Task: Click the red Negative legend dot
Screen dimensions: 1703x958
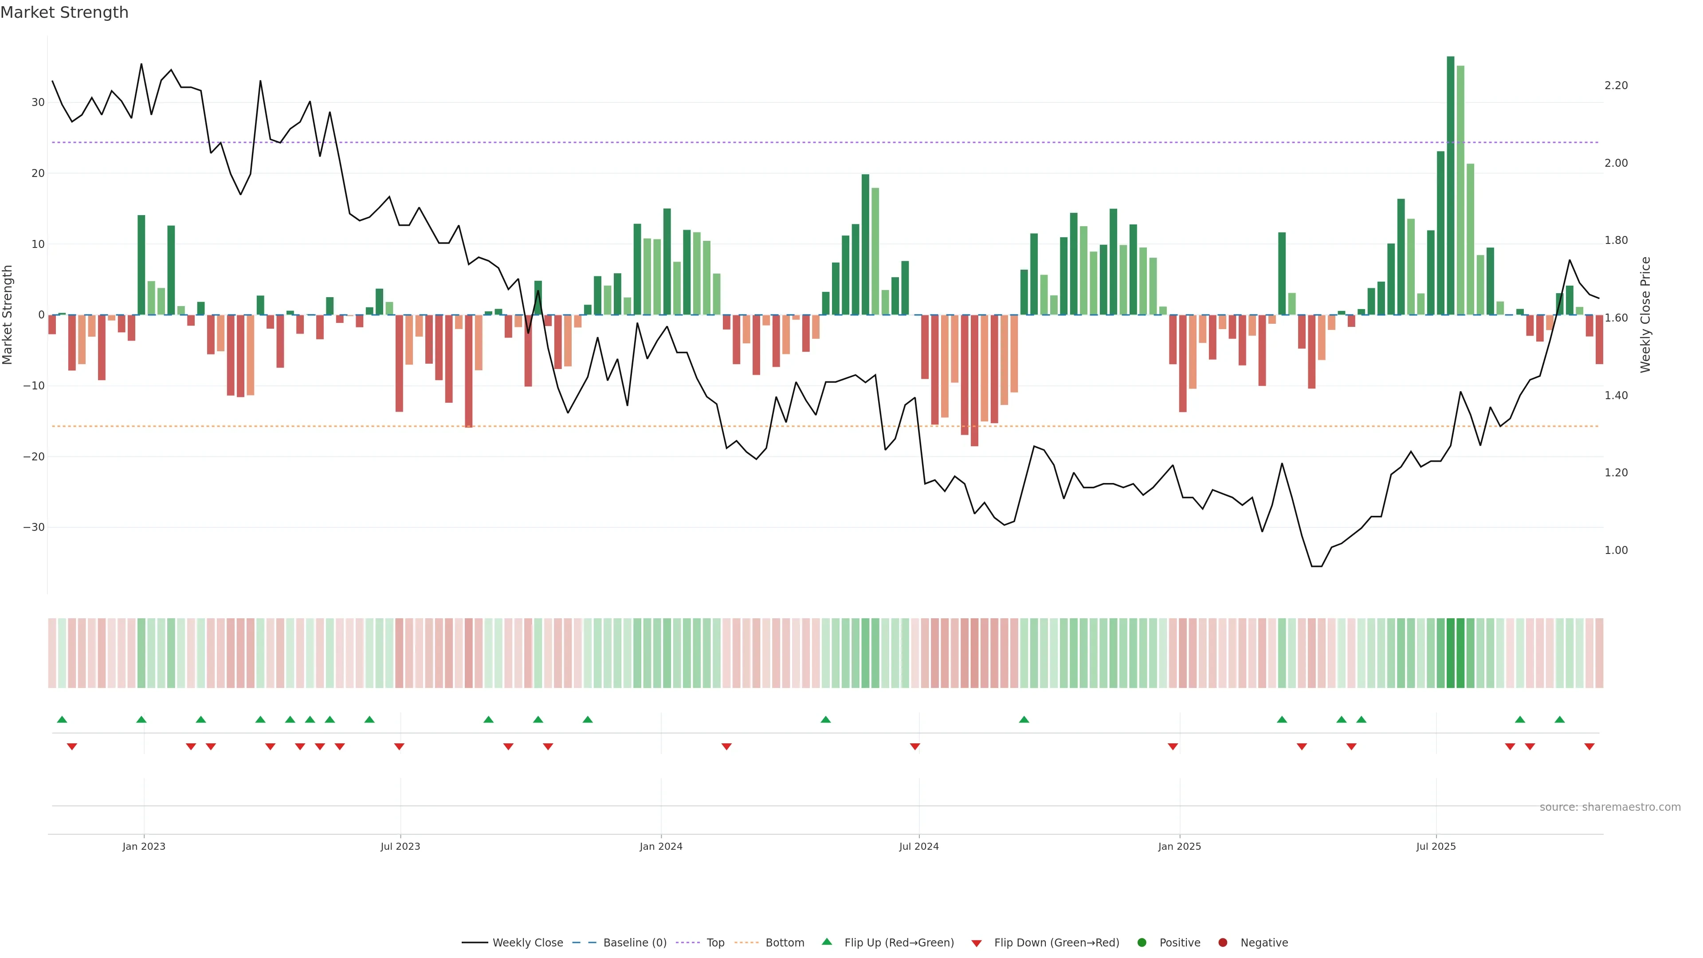Action: tap(1222, 943)
